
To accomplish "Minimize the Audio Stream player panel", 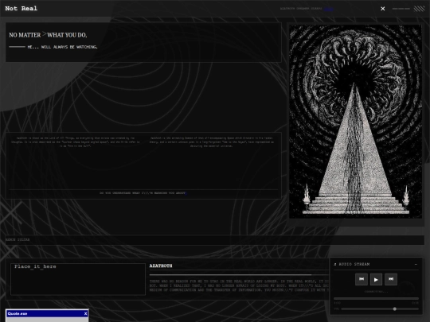I will (x=416, y=264).
